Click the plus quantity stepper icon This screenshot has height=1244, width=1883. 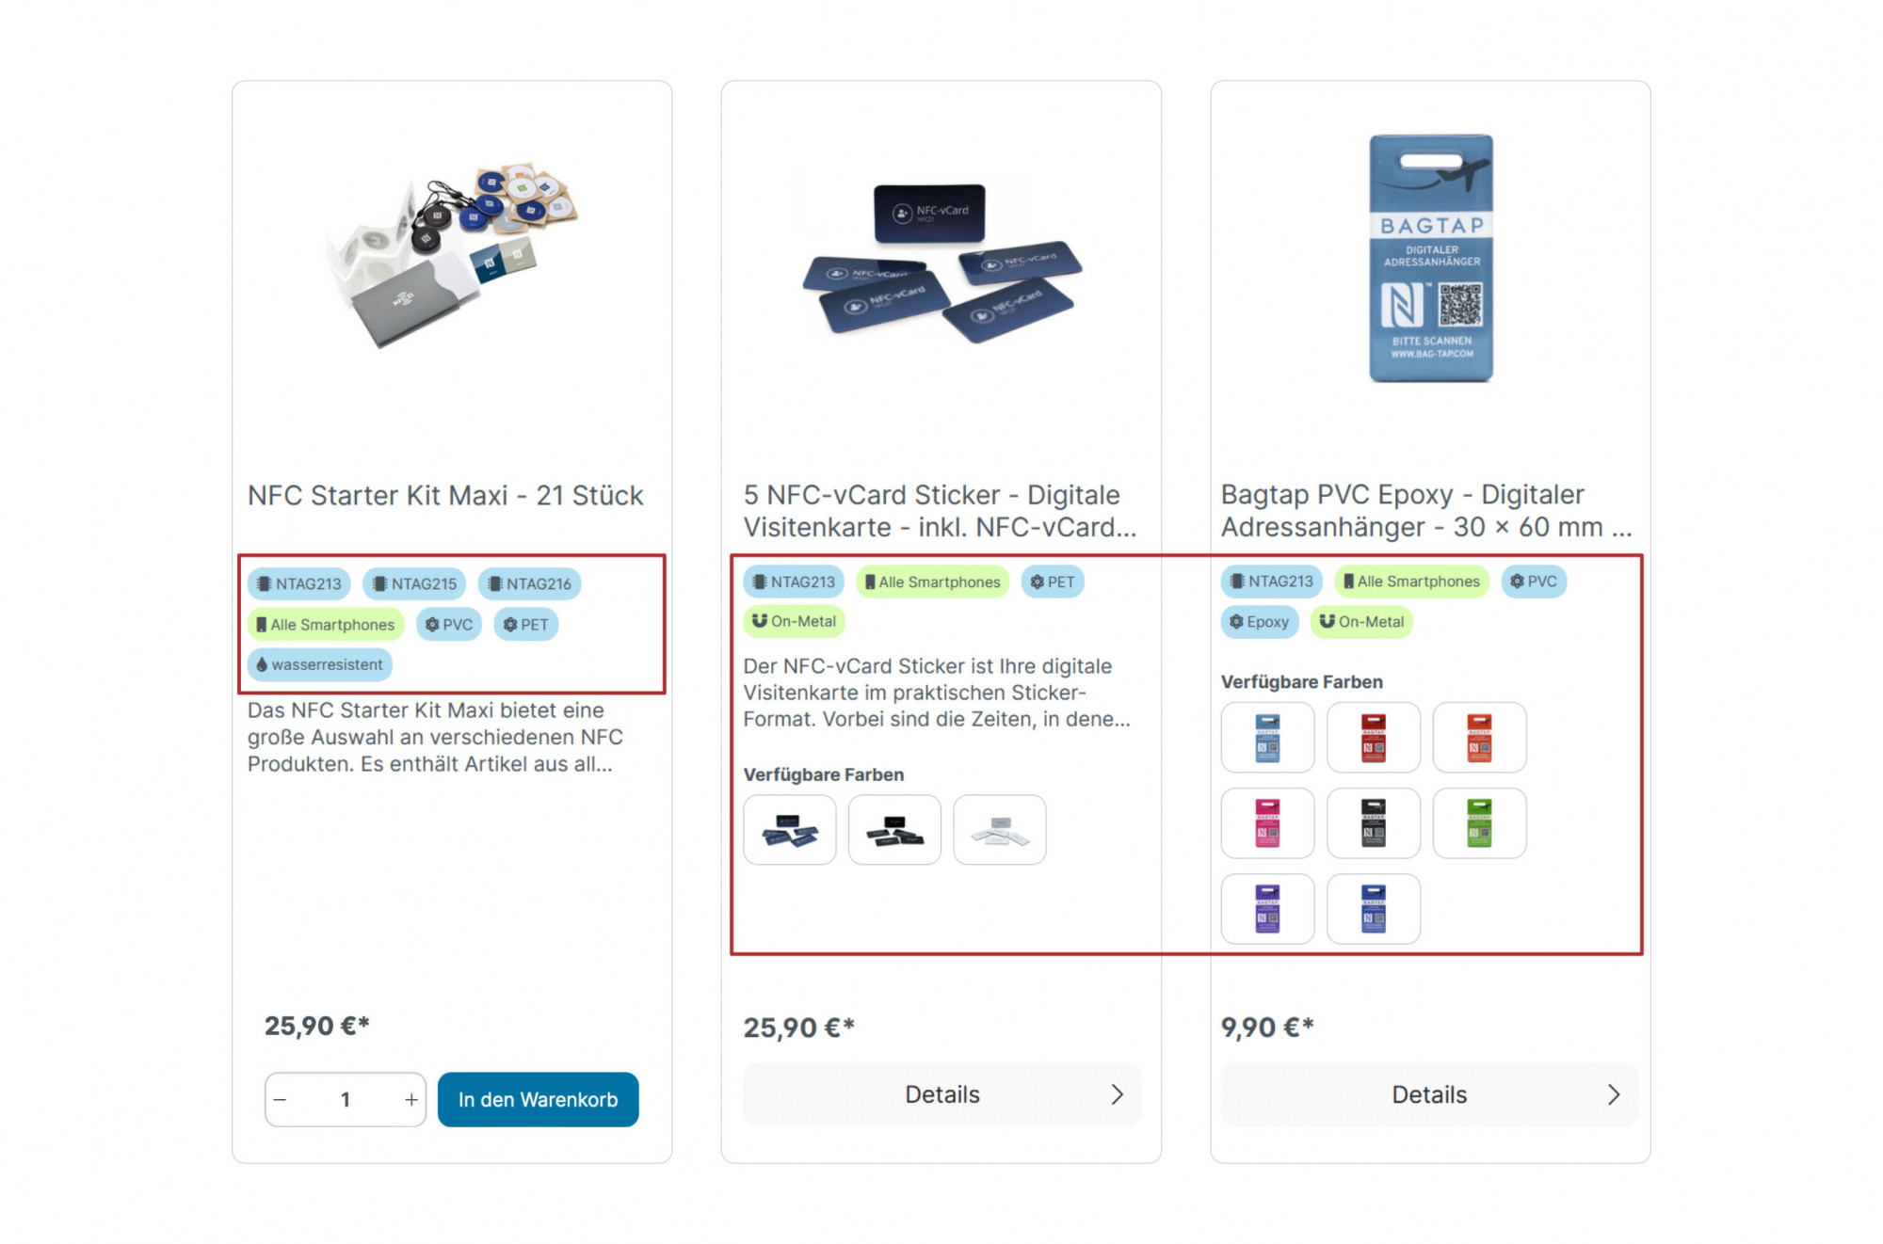click(410, 1099)
